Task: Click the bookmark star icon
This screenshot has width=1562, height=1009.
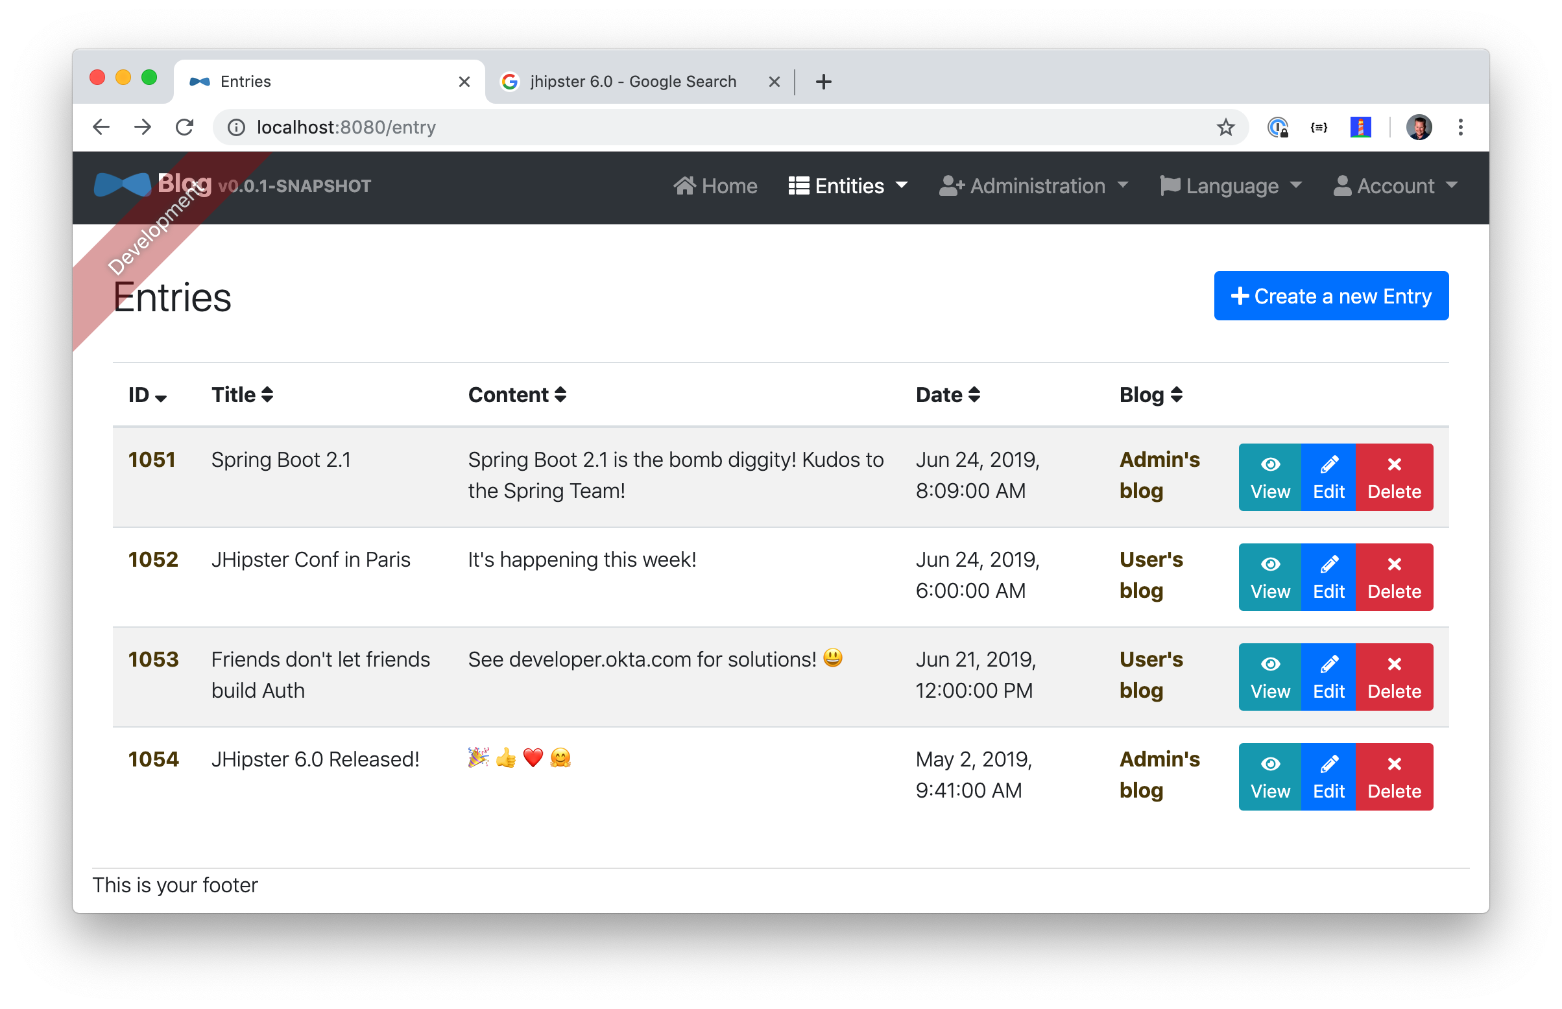Action: click(x=1225, y=127)
